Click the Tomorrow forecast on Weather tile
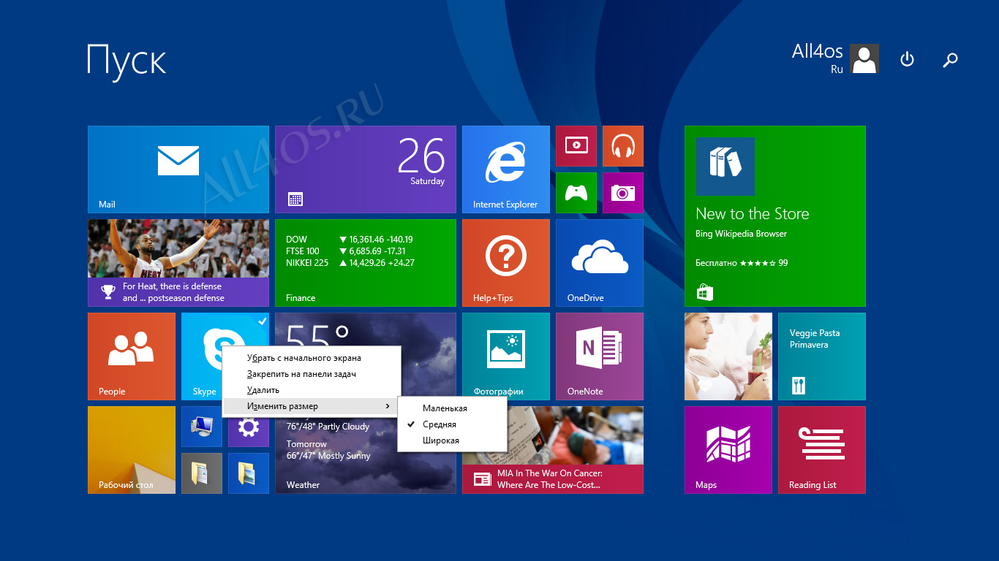Viewport: 999px width, 561px height. [x=328, y=450]
